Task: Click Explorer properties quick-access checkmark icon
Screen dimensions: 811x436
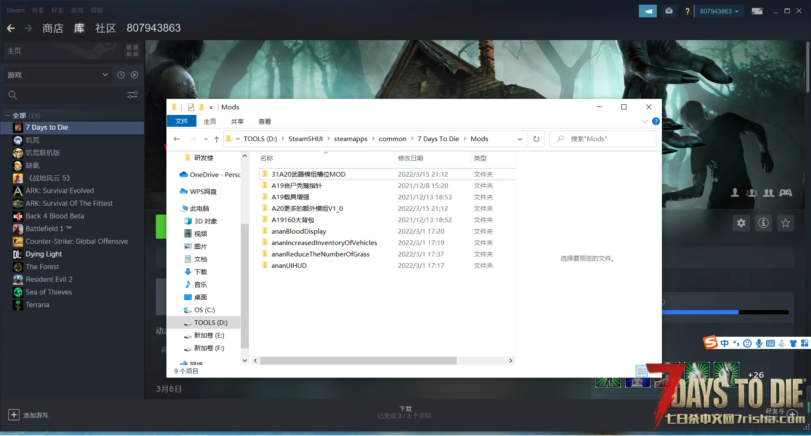Action: click(x=191, y=107)
